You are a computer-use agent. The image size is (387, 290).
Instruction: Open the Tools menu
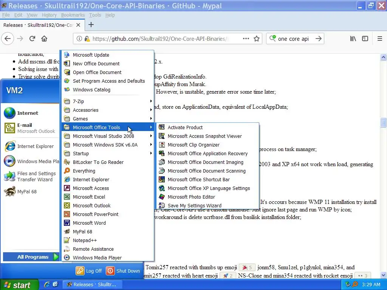click(95, 15)
